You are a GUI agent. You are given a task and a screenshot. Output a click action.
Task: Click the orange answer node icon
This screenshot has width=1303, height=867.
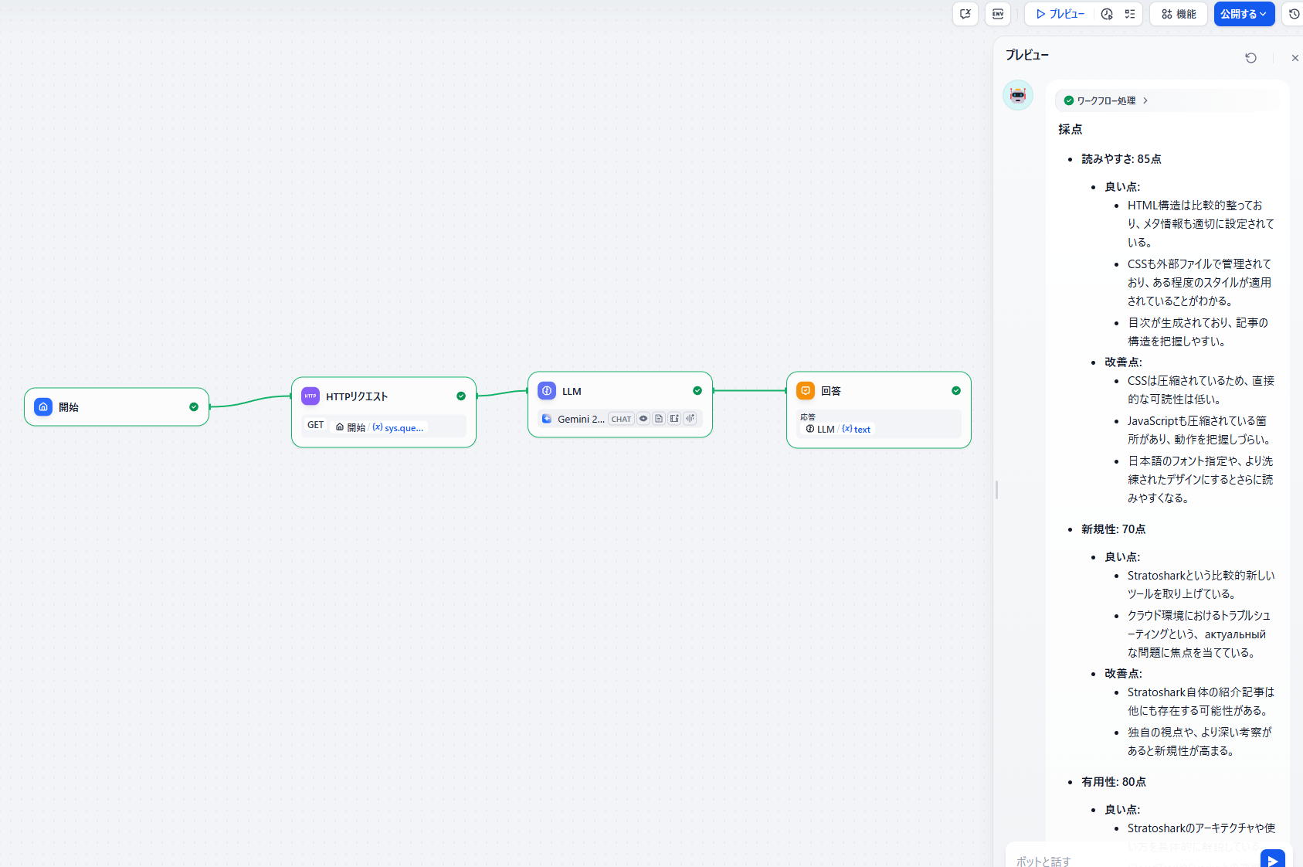point(806,391)
